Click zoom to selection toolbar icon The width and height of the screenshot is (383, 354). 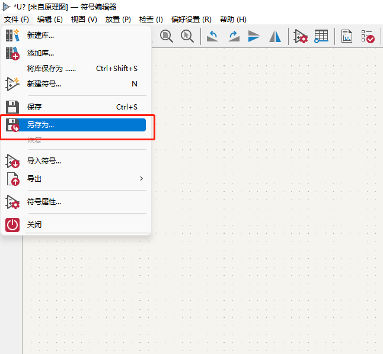(187, 36)
